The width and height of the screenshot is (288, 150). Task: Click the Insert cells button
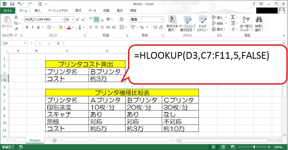(x=218, y=17)
